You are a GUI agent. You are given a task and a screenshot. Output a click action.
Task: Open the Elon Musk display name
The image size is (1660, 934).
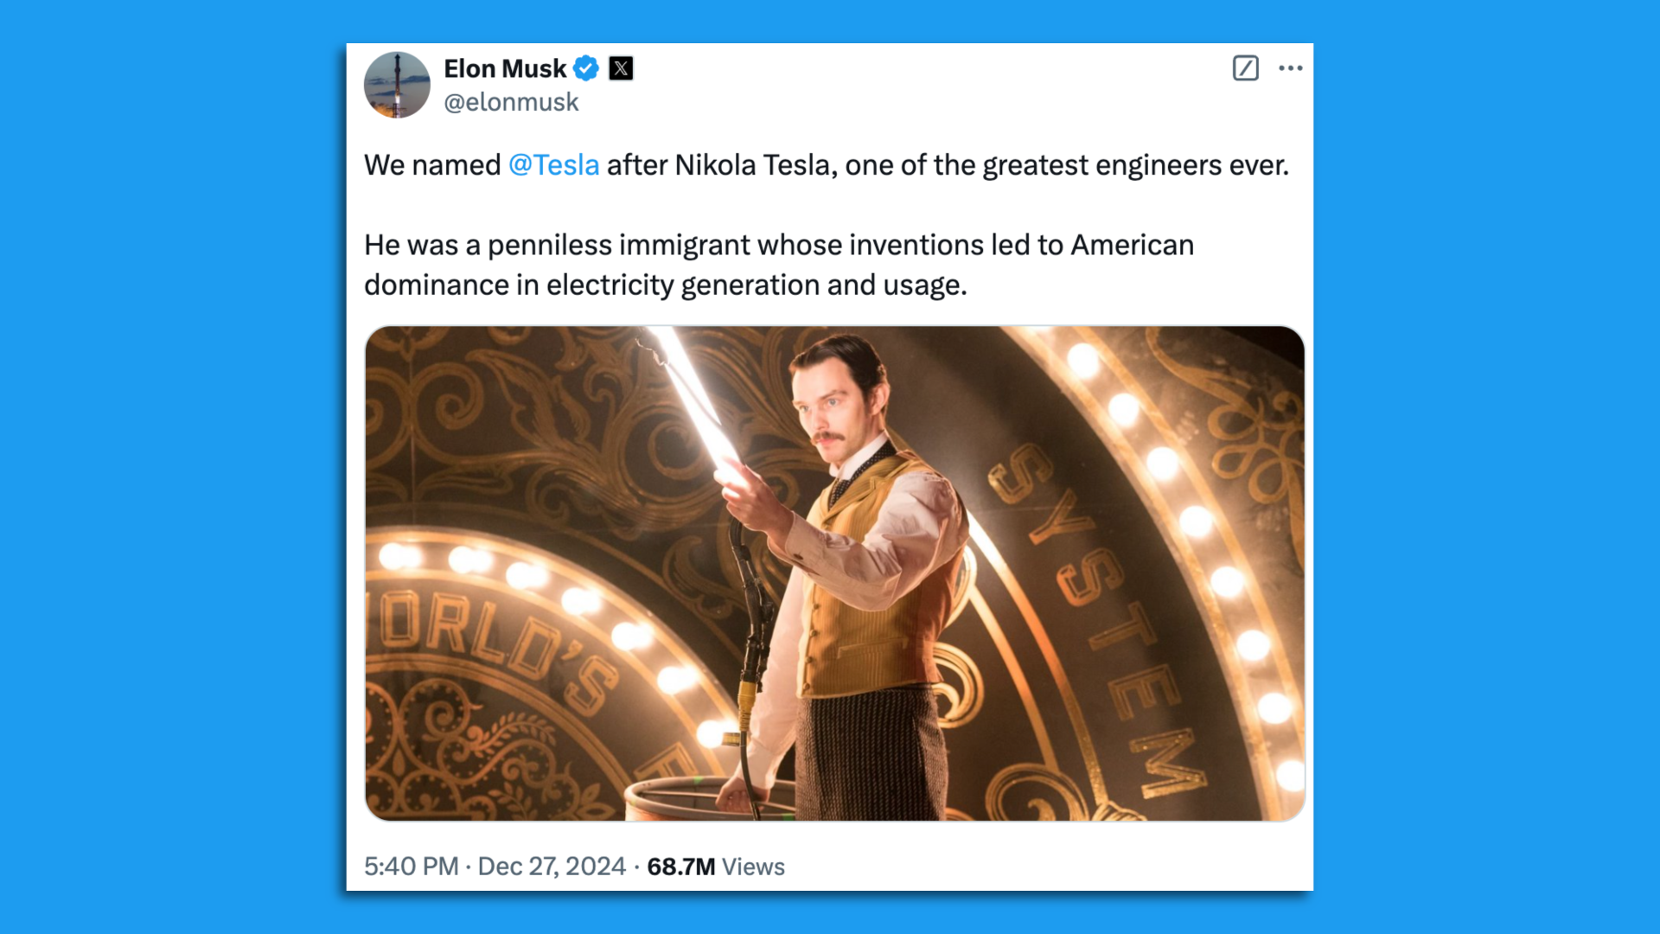[x=507, y=68]
